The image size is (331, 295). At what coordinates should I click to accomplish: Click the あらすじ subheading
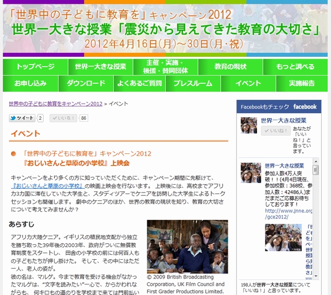[x=22, y=224]
